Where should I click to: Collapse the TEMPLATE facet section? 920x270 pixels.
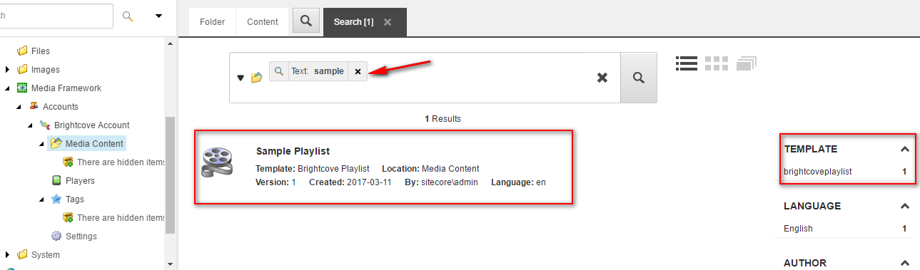pyautogui.click(x=904, y=149)
